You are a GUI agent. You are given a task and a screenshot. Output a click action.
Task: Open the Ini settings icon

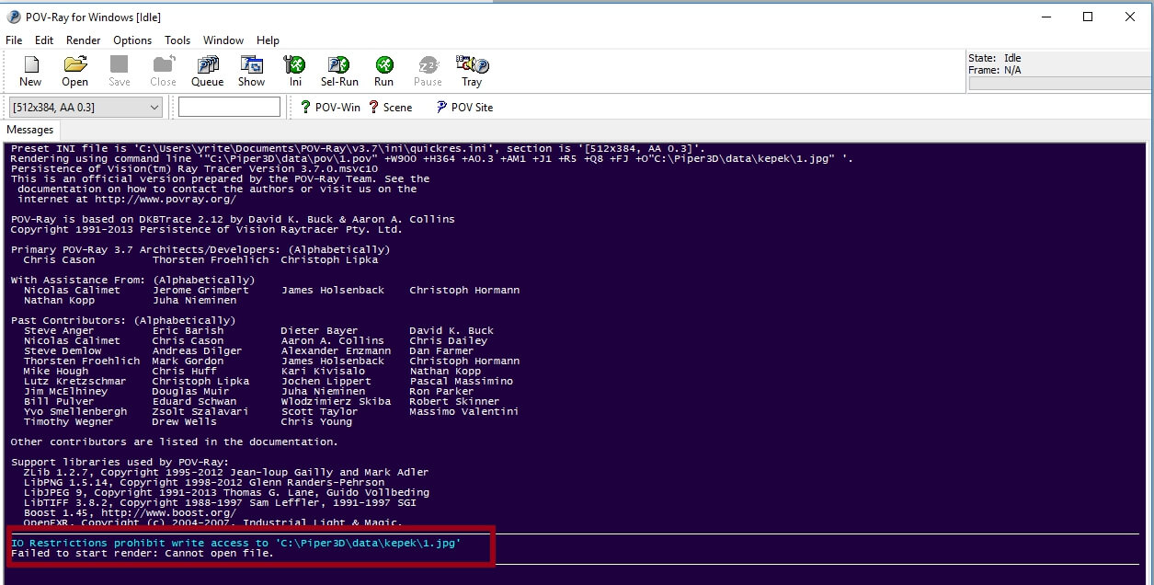[x=295, y=71]
